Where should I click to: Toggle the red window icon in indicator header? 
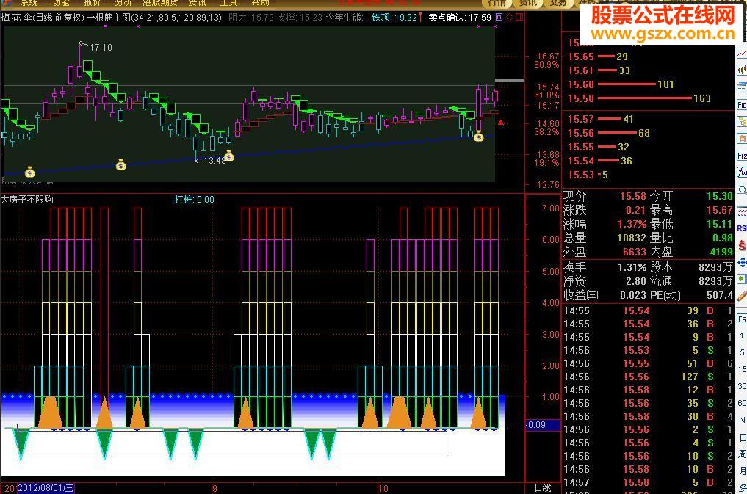[x=519, y=17]
